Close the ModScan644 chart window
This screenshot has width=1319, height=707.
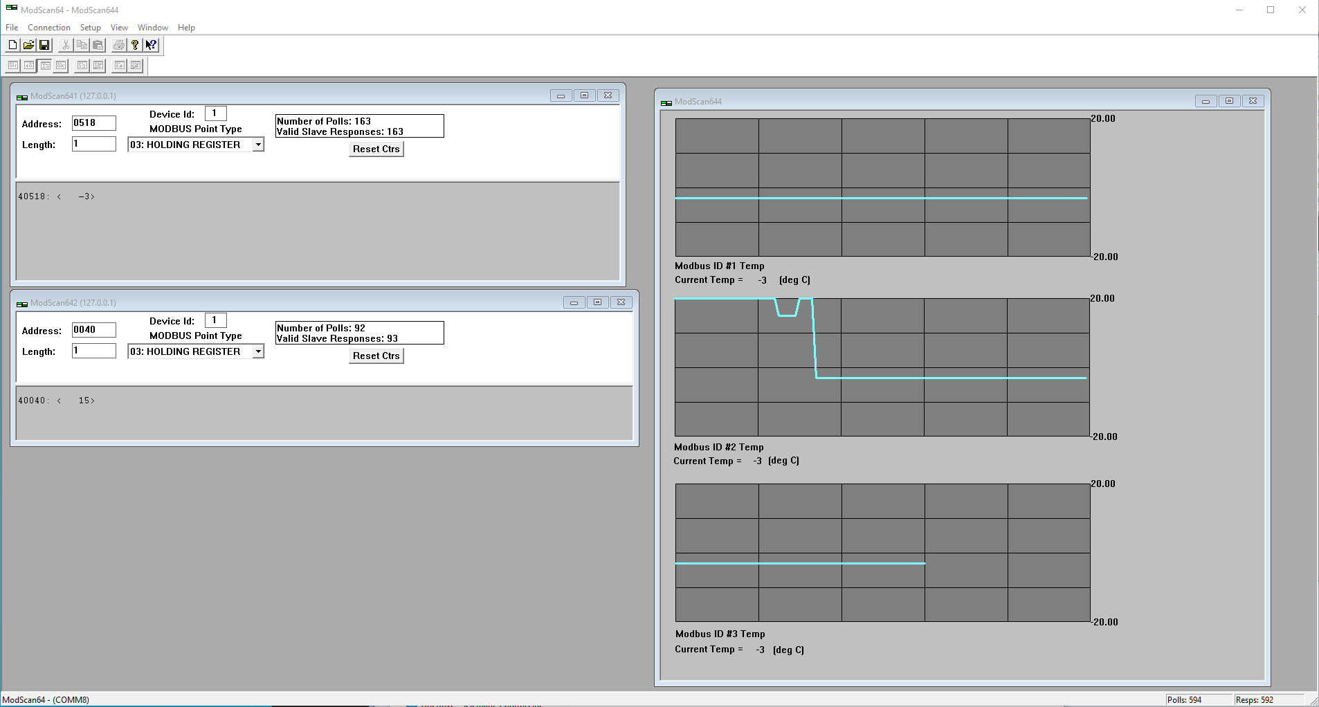(1253, 101)
